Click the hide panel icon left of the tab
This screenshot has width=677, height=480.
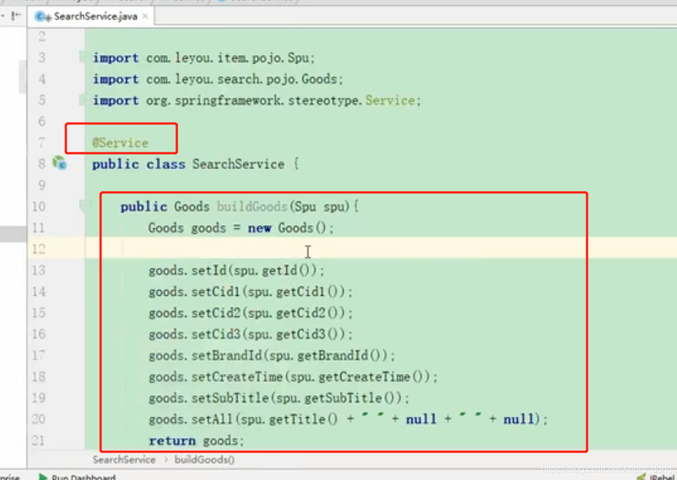[x=16, y=16]
